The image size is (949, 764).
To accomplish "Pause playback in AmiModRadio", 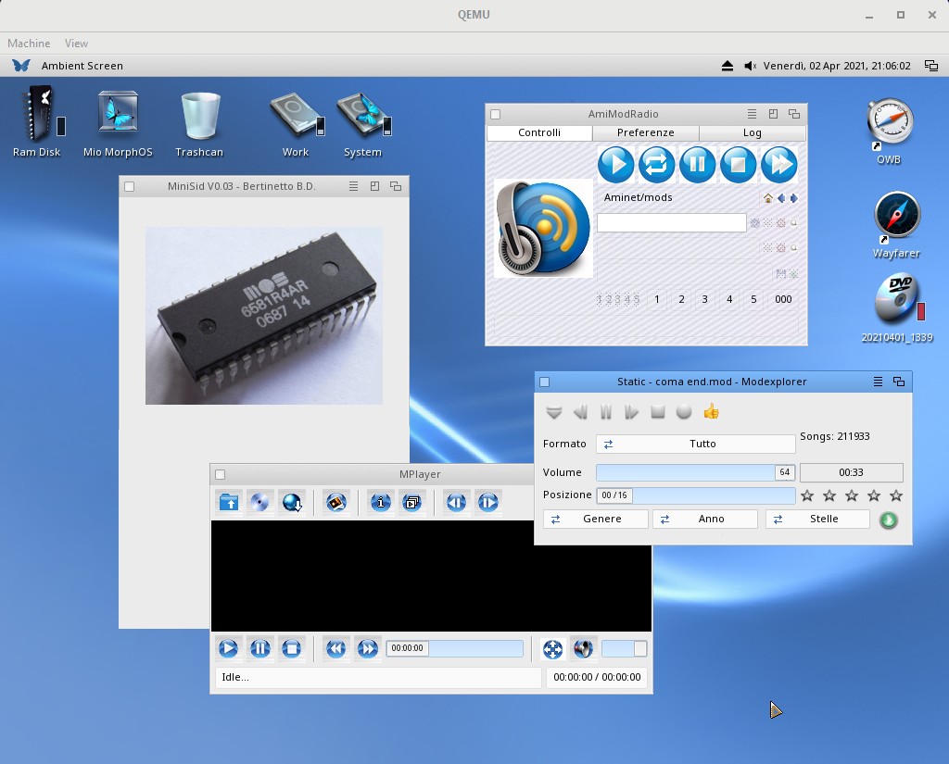I will (698, 165).
